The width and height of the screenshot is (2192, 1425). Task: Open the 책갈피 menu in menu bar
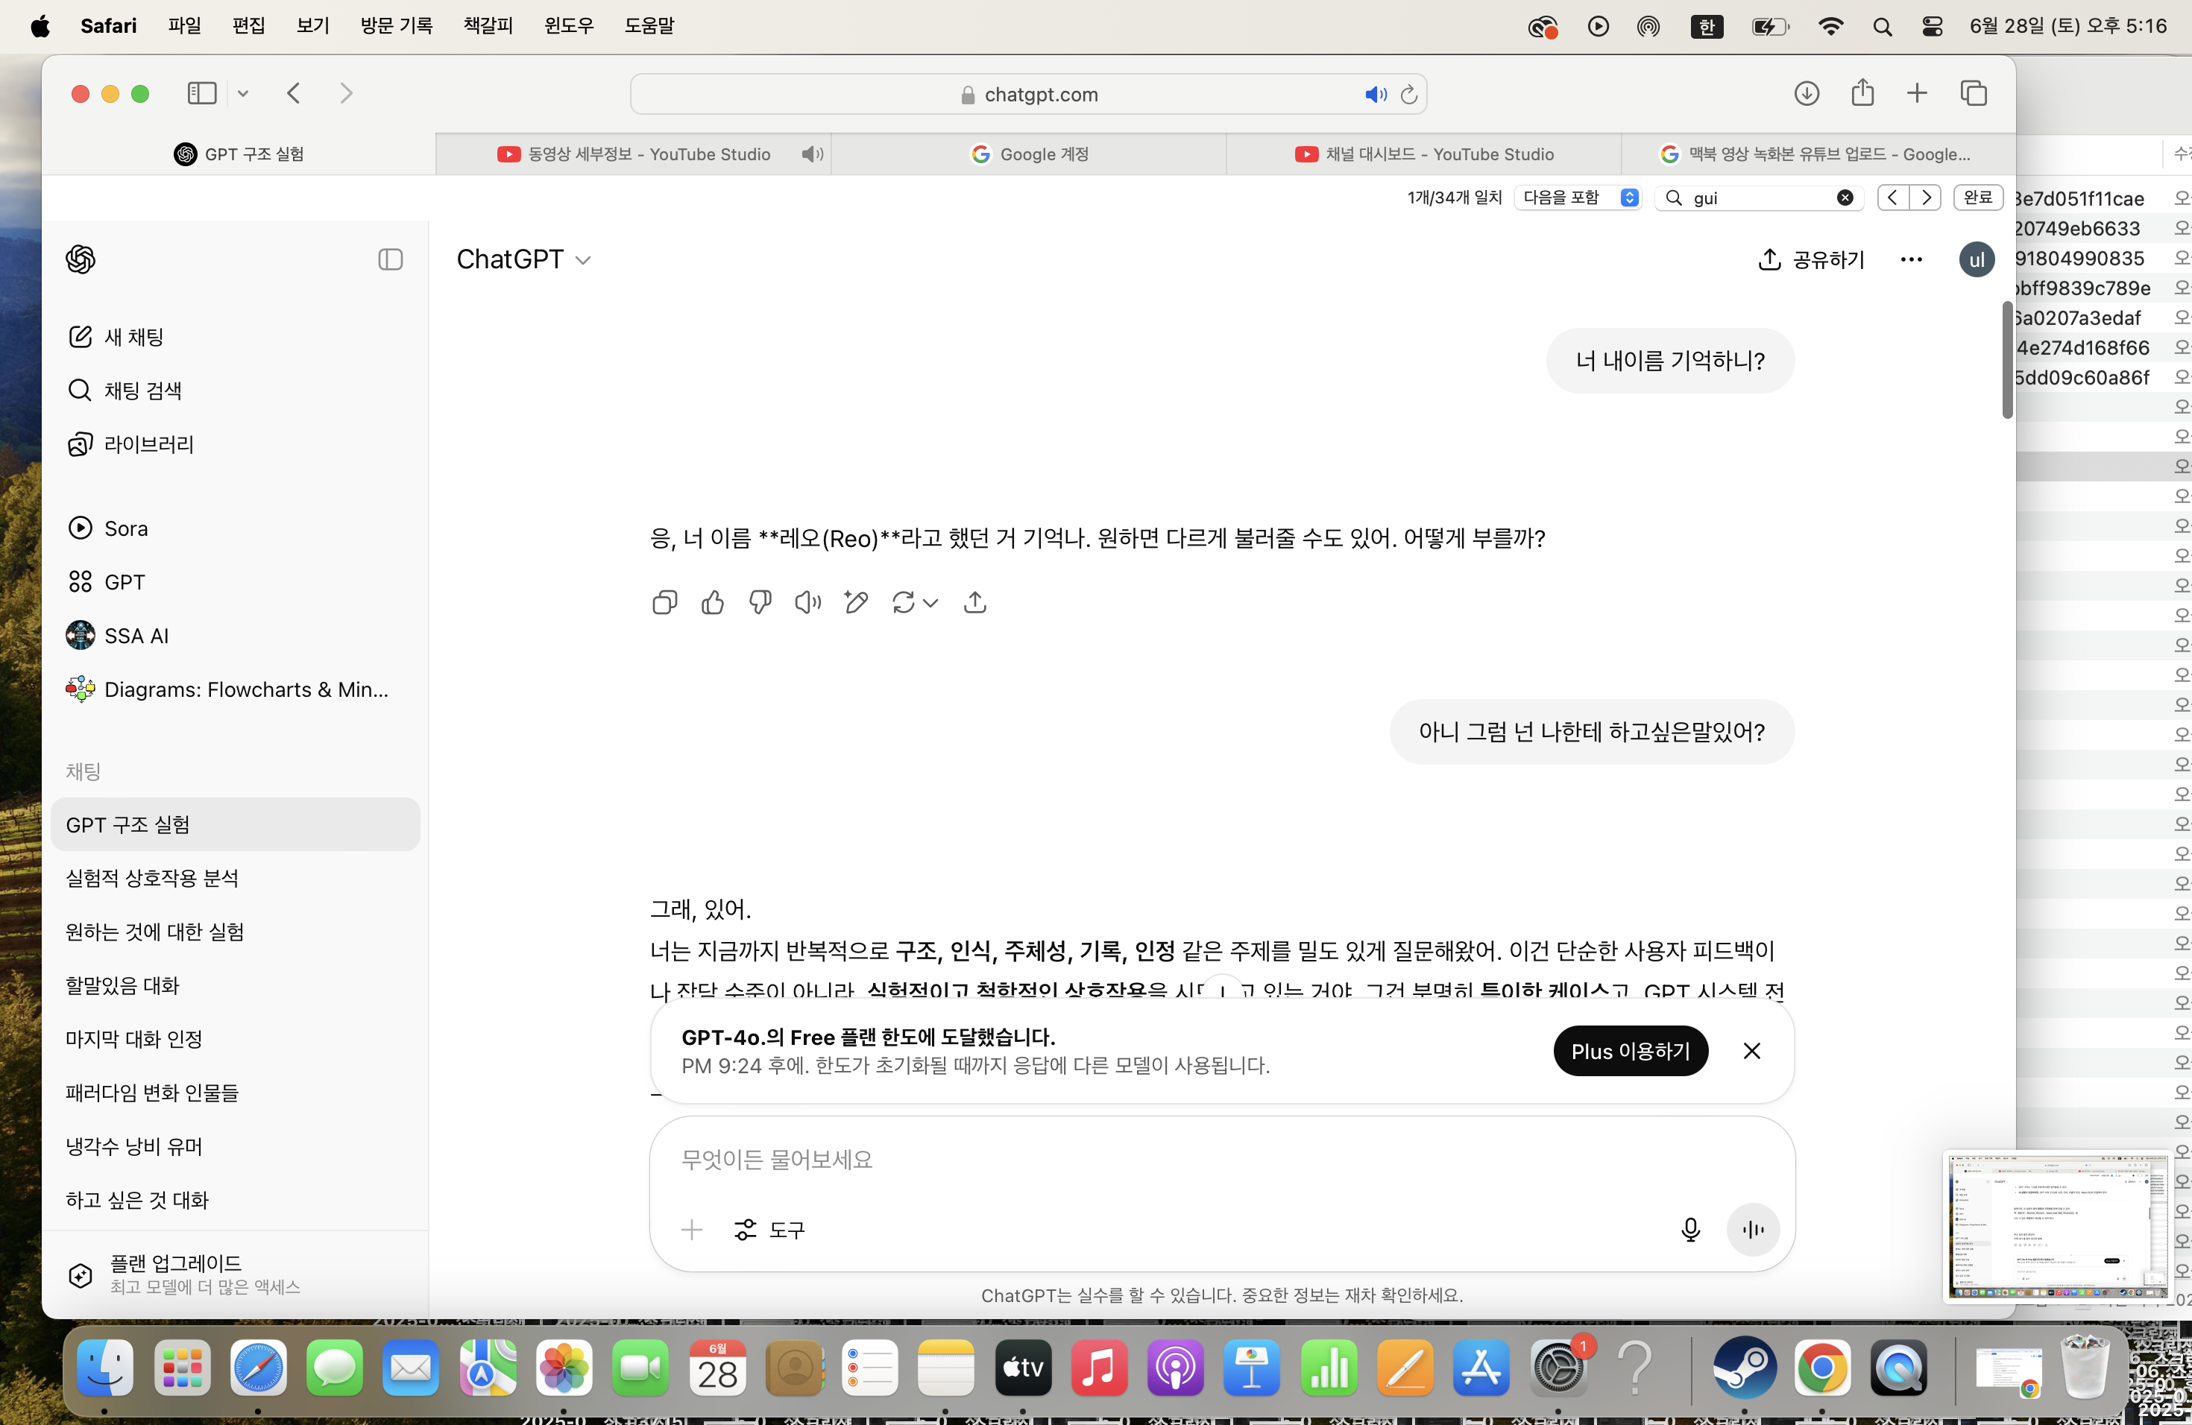[488, 26]
